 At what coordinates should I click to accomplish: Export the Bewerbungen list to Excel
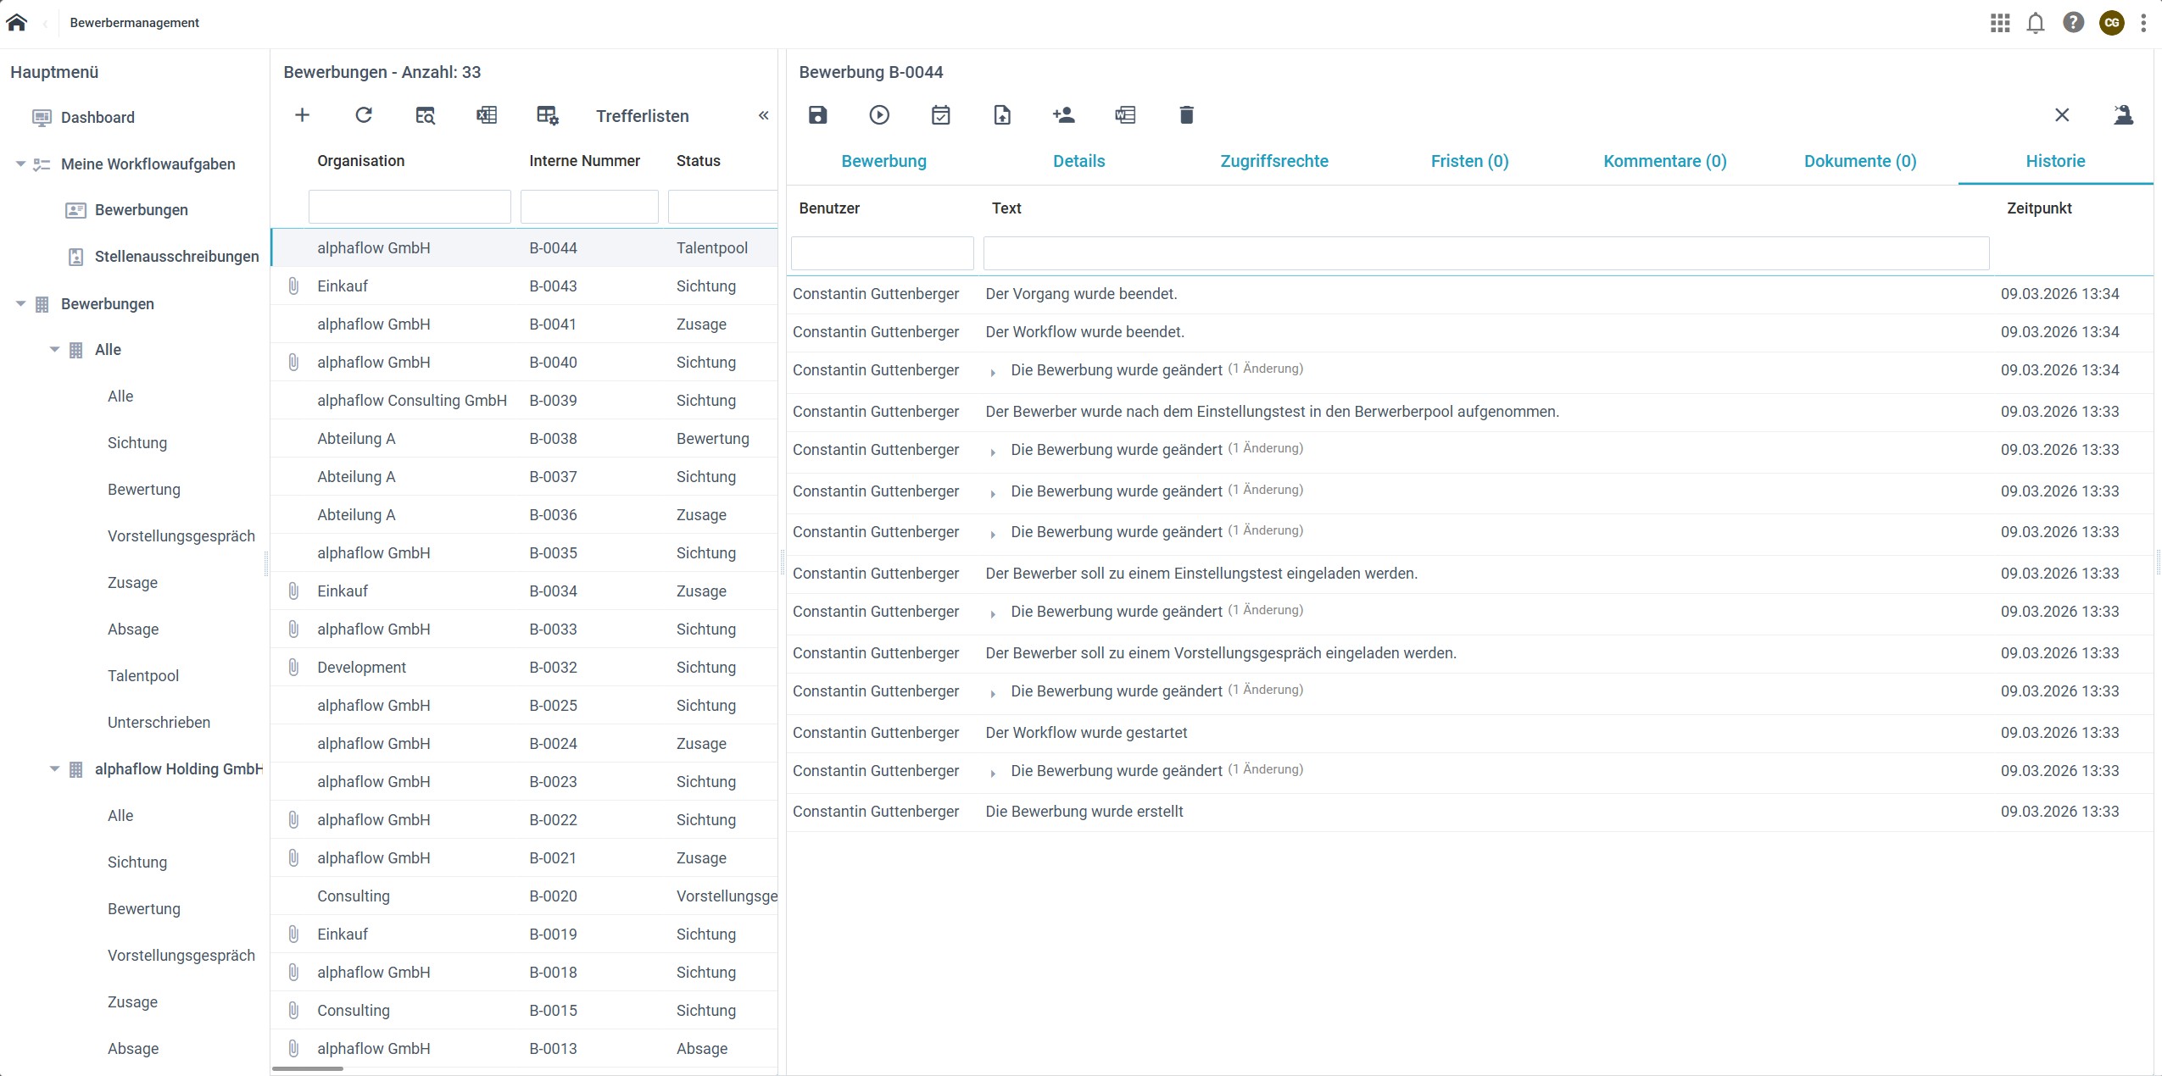487,115
